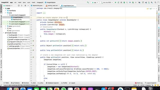Open Terminal app from the Dock
Viewport: 160px width, 90px height.
127,89
